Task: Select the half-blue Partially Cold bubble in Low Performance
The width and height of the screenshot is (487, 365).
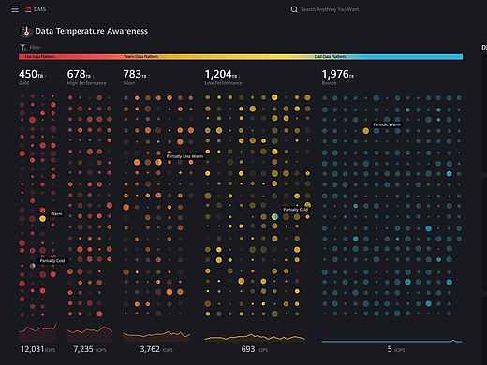Action: (x=274, y=216)
